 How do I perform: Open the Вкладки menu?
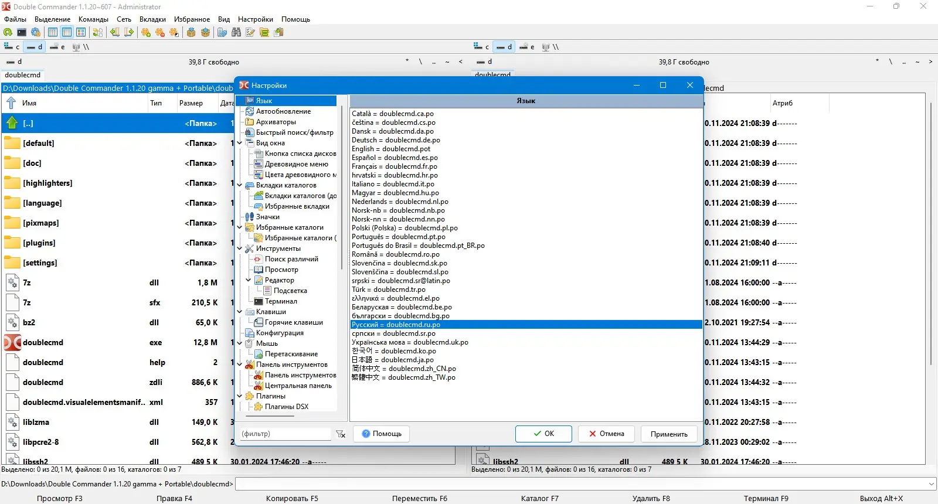(x=152, y=19)
